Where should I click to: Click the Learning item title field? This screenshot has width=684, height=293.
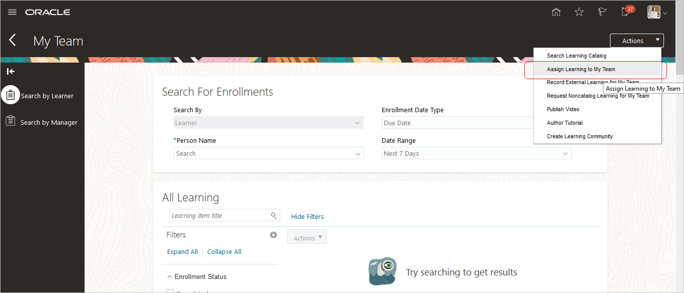[x=218, y=216]
